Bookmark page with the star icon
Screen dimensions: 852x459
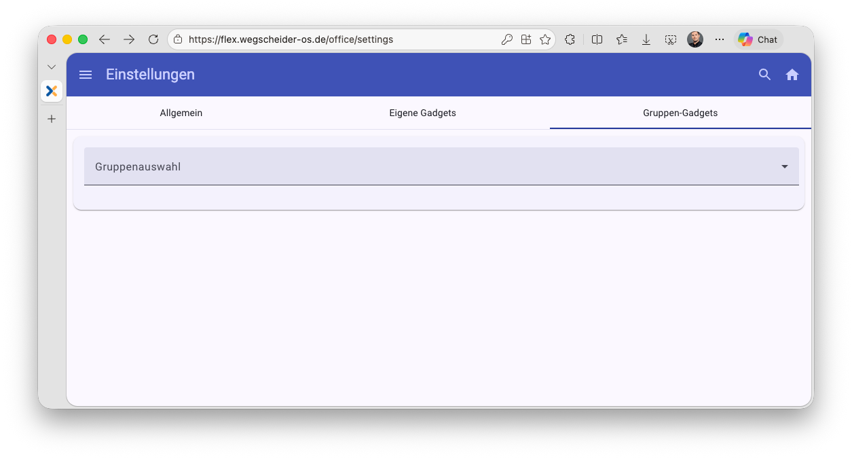pyautogui.click(x=545, y=39)
